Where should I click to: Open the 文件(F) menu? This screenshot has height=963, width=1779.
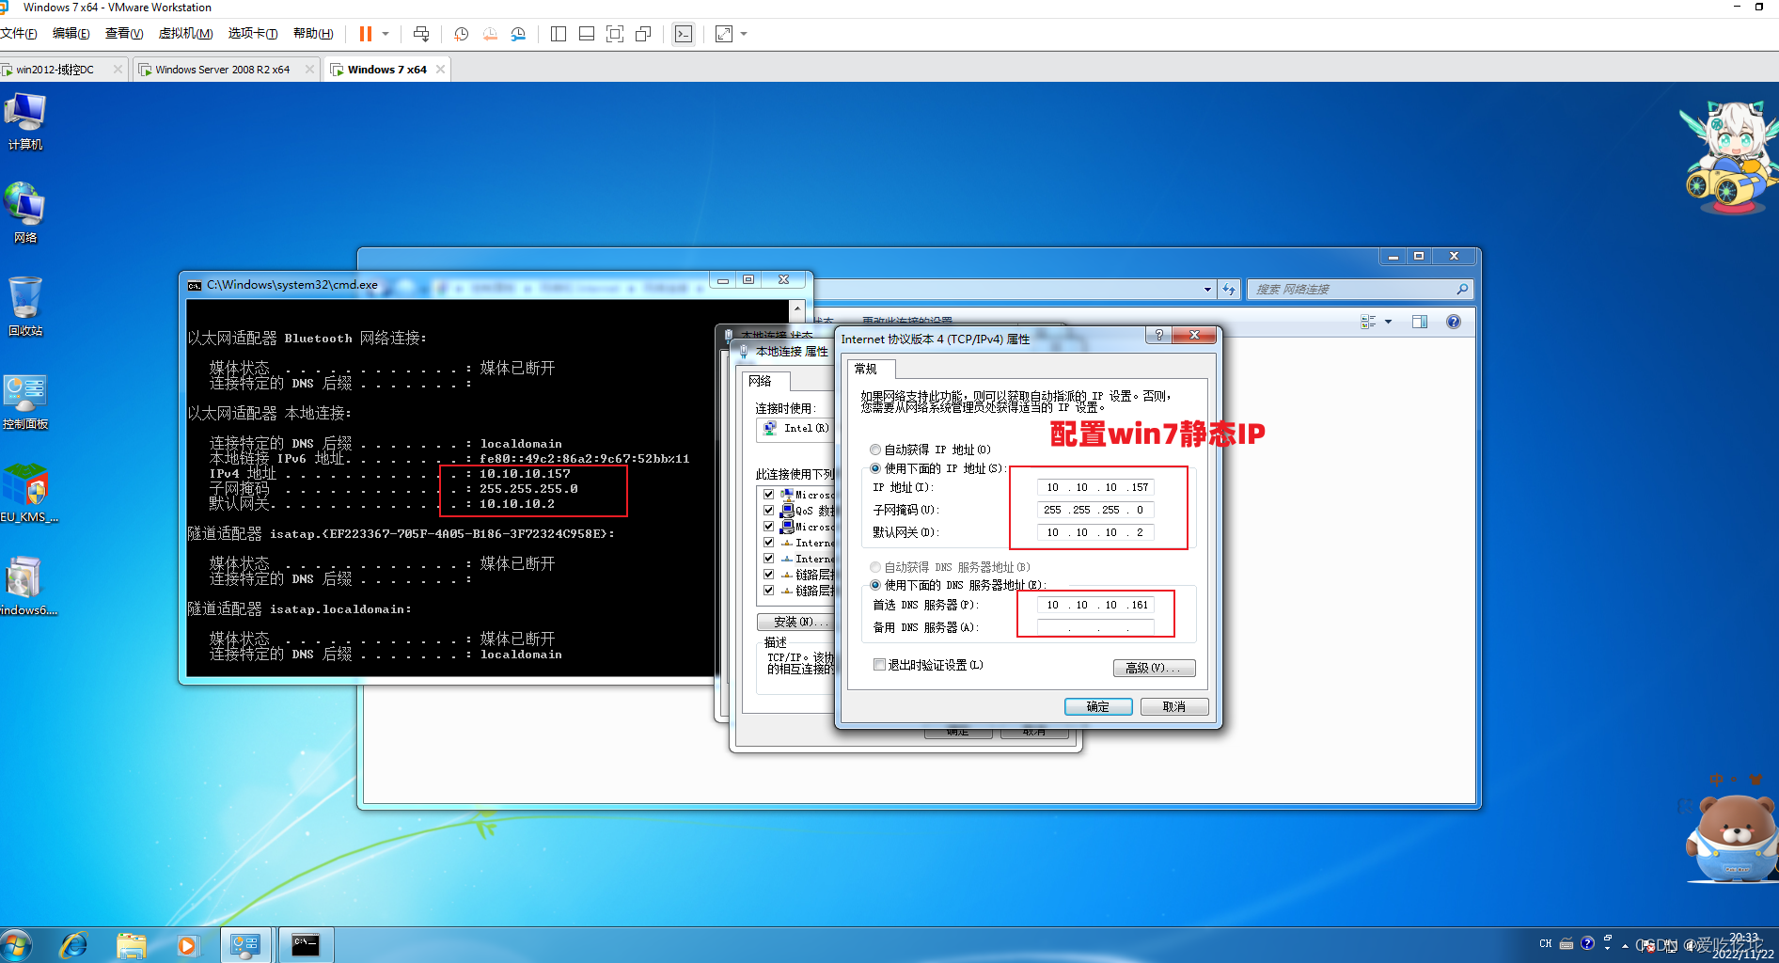pos(19,33)
